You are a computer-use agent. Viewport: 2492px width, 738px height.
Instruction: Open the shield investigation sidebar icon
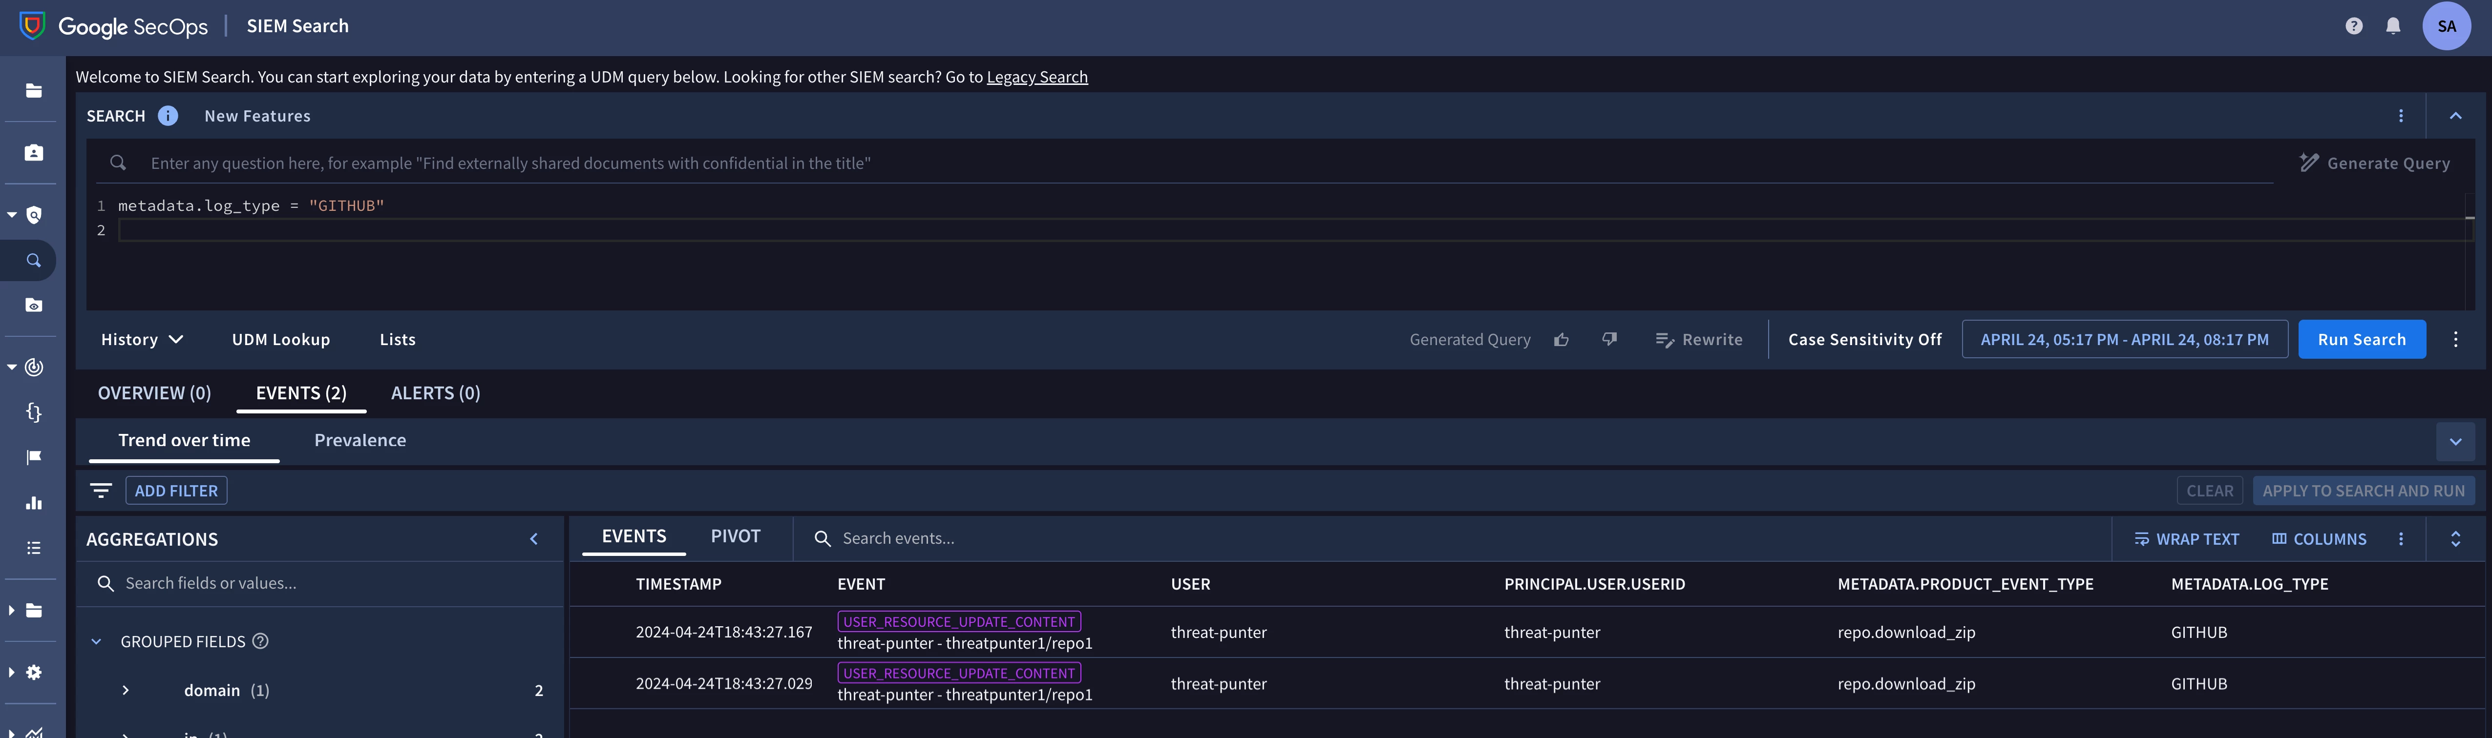click(x=34, y=215)
